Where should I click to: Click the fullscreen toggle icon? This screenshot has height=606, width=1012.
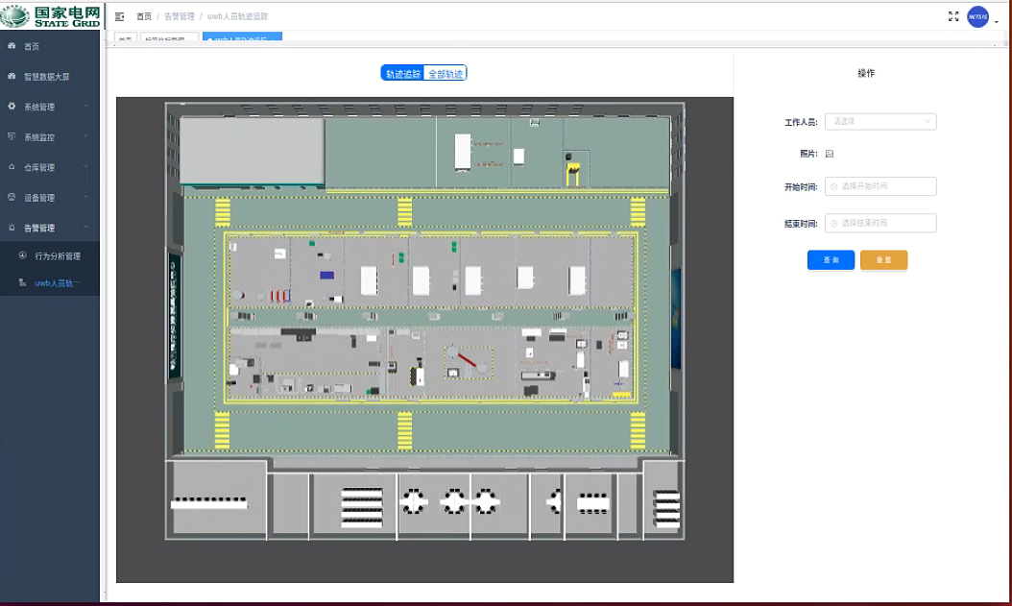click(x=953, y=16)
